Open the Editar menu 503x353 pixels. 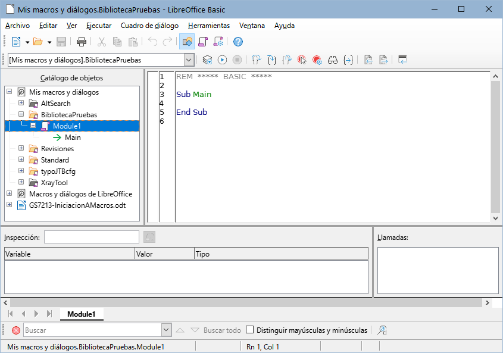[48, 26]
